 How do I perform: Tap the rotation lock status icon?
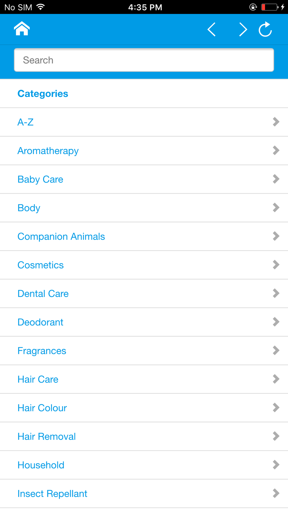click(x=253, y=7)
